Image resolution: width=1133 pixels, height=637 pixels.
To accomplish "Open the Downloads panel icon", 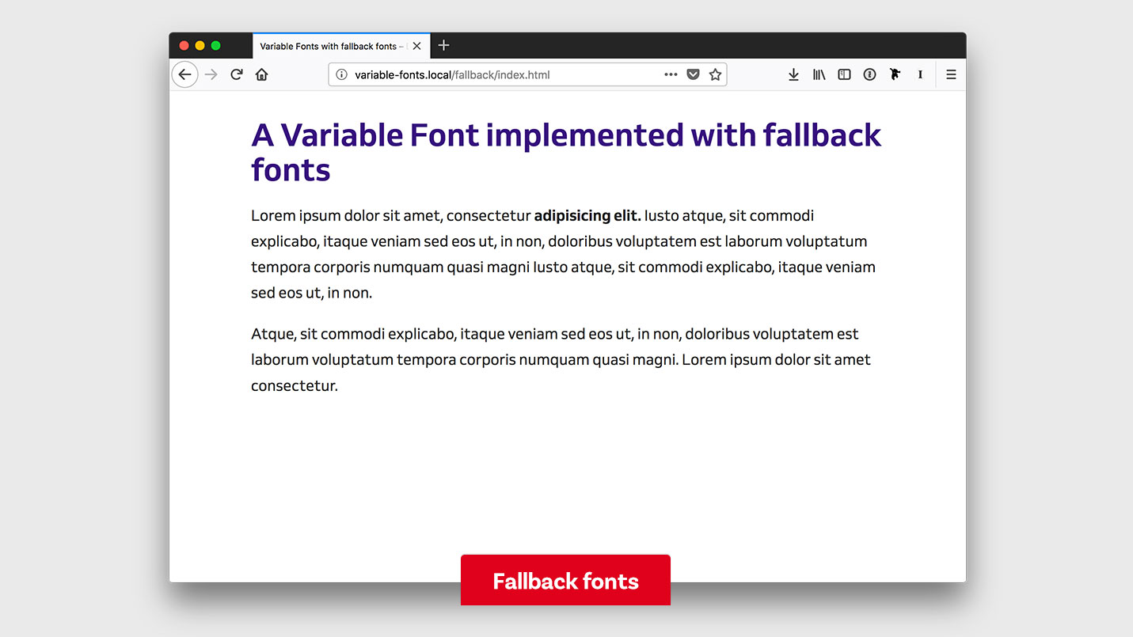I will click(794, 74).
